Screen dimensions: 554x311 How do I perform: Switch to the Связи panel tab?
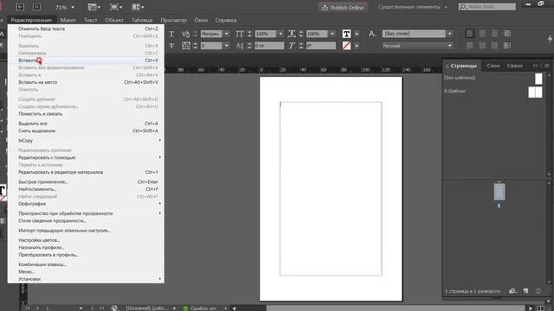click(x=515, y=66)
